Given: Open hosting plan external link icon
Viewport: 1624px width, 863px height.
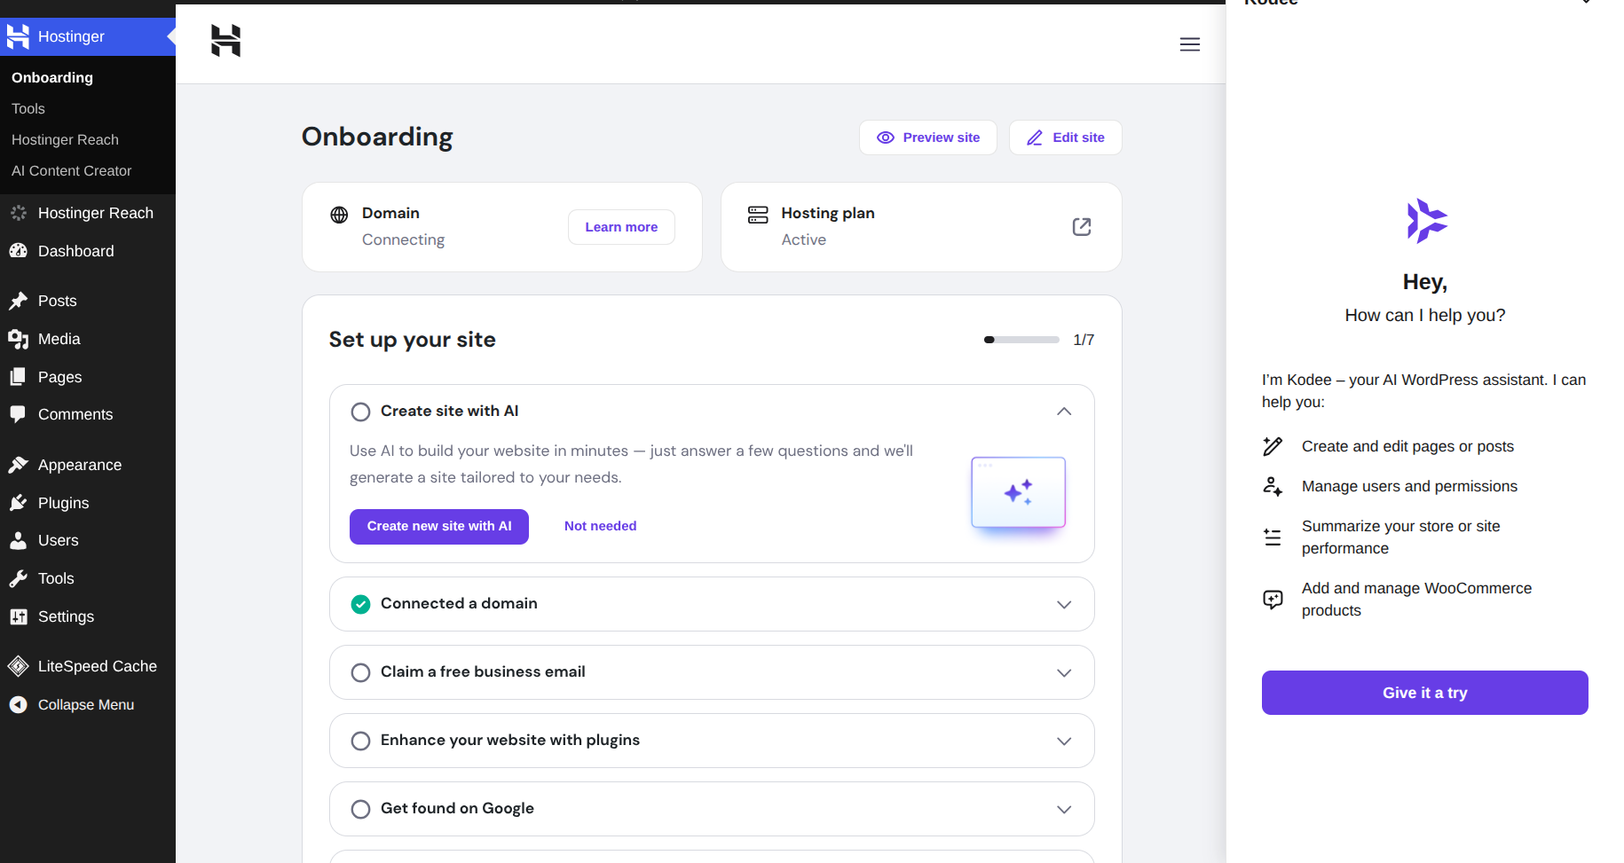Looking at the screenshot, I should click(1082, 227).
